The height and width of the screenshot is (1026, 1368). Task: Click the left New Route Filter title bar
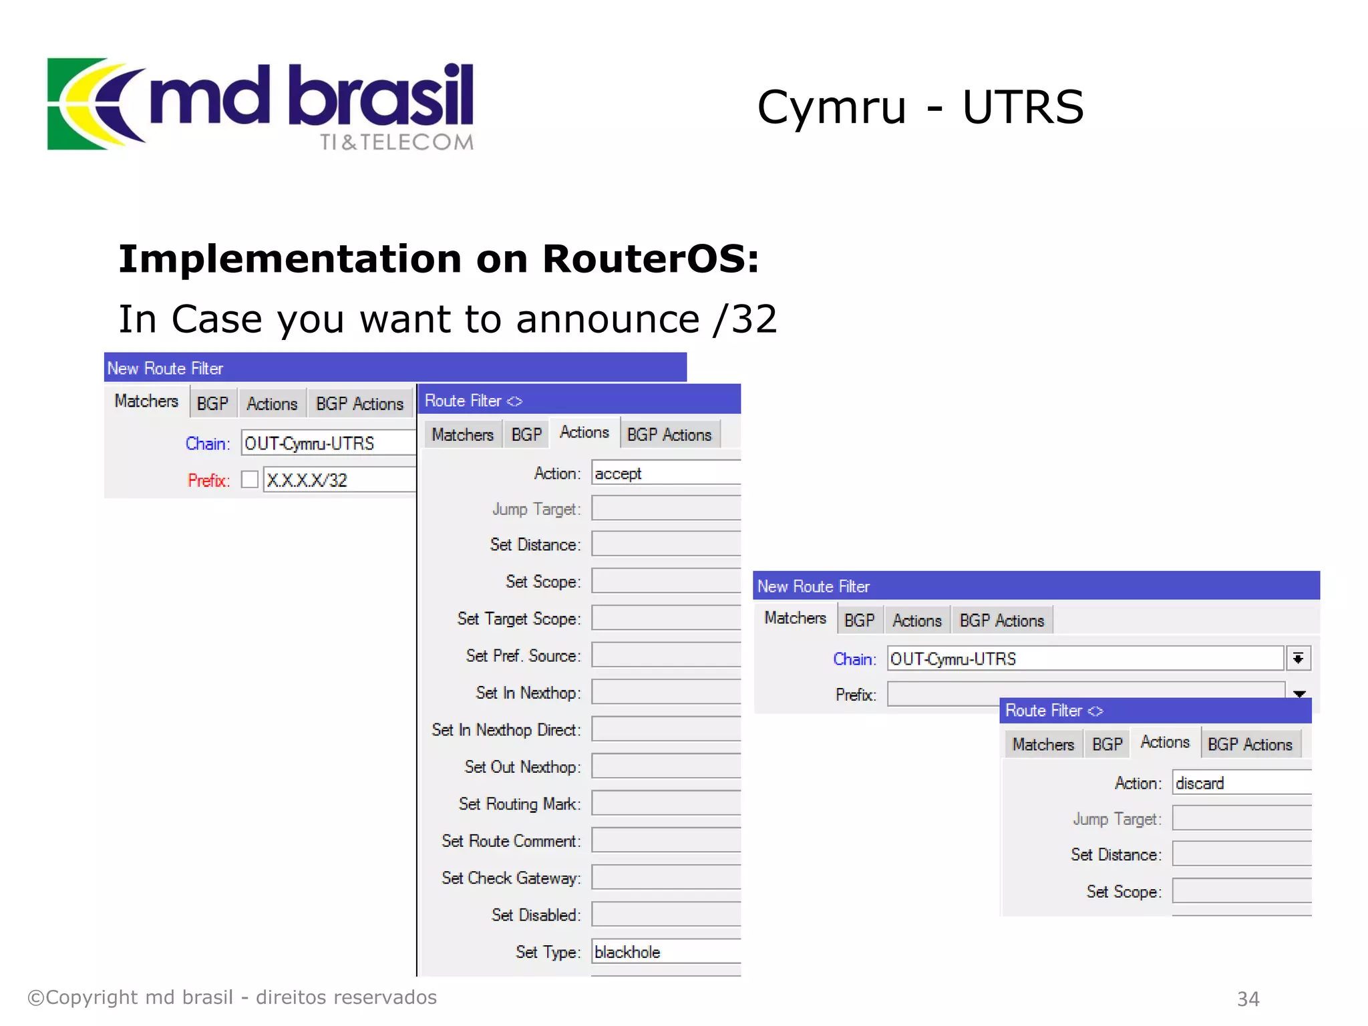click(395, 367)
